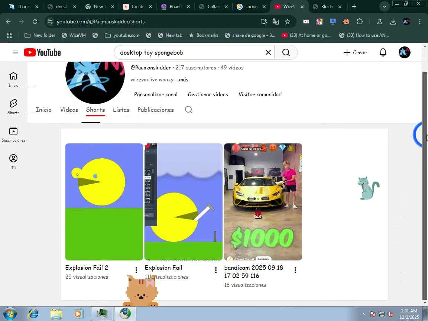Click Gestionar vídeos button
The height and width of the screenshot is (321, 428).
(208, 94)
